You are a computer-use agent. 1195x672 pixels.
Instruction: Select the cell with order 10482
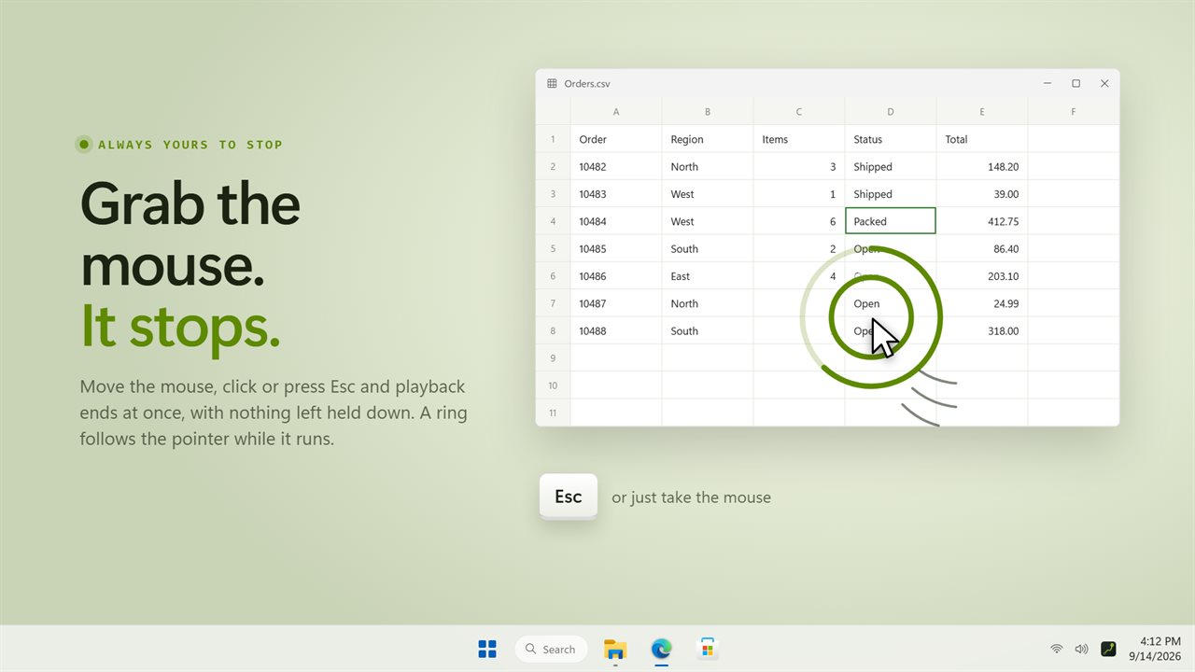[x=616, y=166]
